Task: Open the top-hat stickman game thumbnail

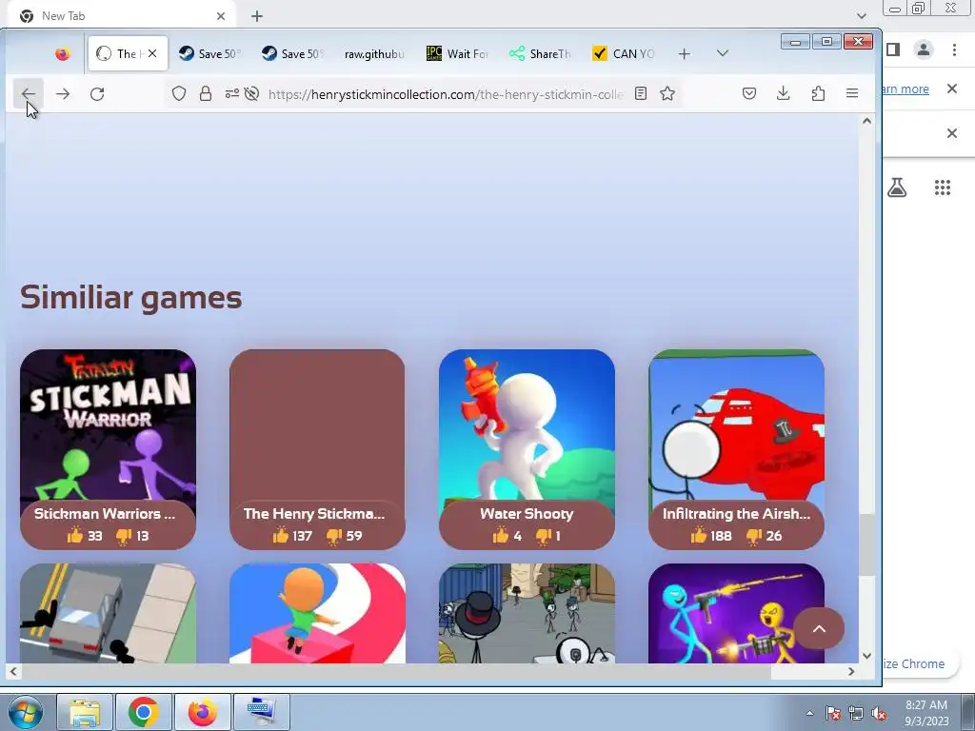Action: click(x=527, y=614)
